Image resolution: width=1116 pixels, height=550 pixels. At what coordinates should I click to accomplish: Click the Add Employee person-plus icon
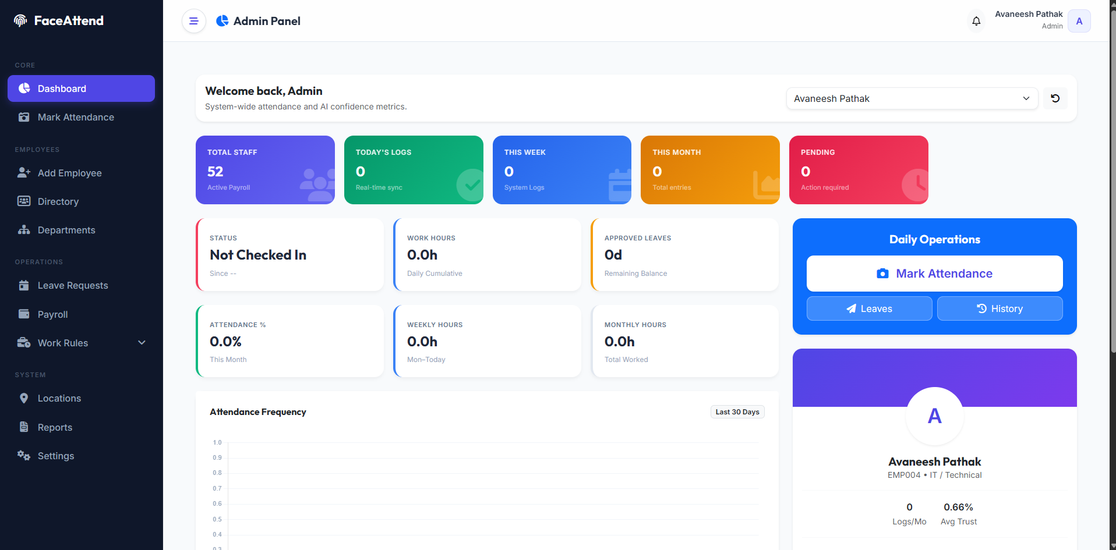click(24, 173)
